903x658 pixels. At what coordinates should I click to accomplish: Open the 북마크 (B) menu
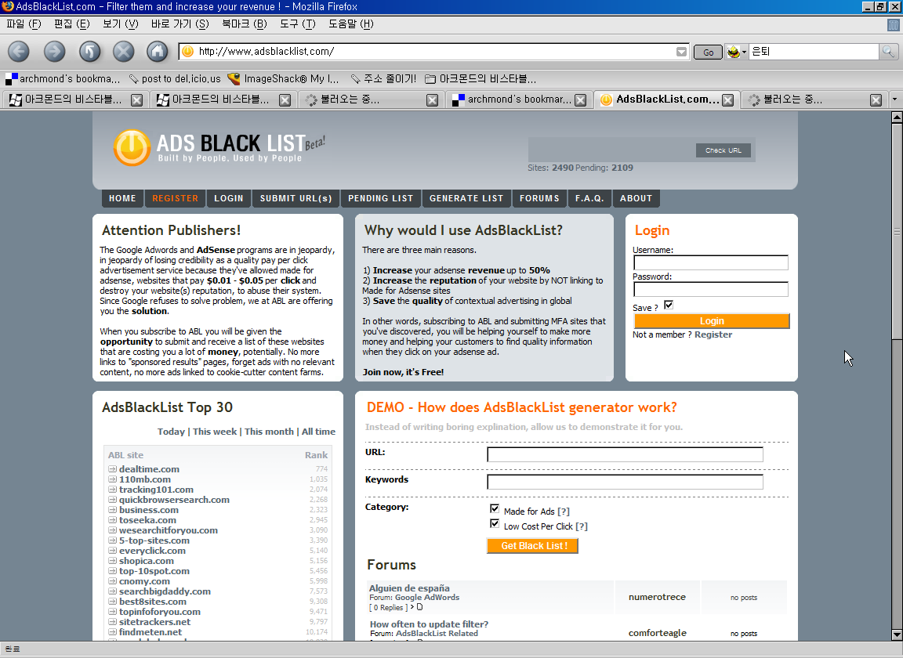(x=245, y=24)
